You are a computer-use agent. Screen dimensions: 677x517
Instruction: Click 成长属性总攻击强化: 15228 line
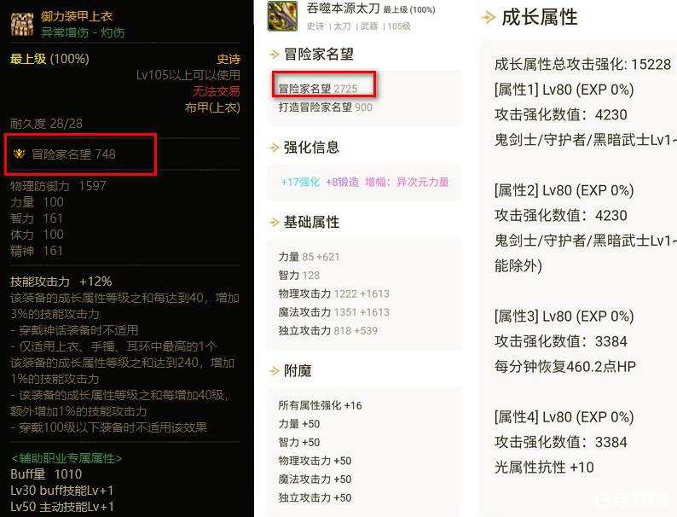tap(583, 64)
